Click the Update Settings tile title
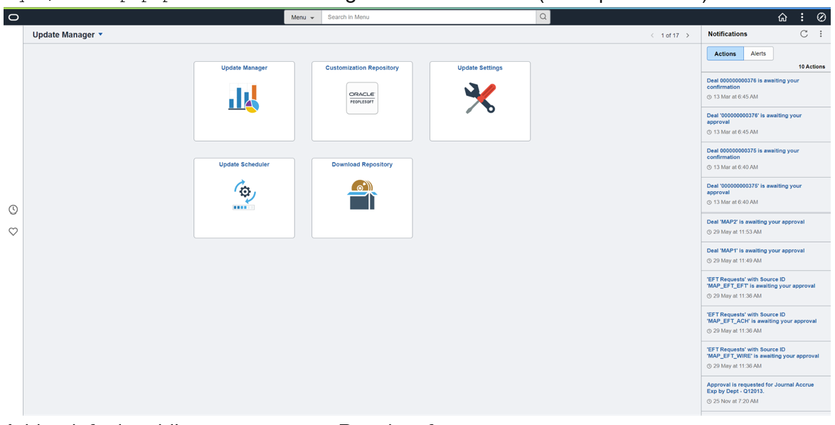Screen dimensions: 835x425 tap(480, 68)
